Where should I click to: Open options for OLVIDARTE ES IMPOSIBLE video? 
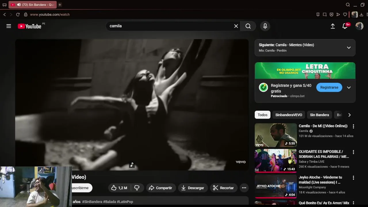point(353,152)
